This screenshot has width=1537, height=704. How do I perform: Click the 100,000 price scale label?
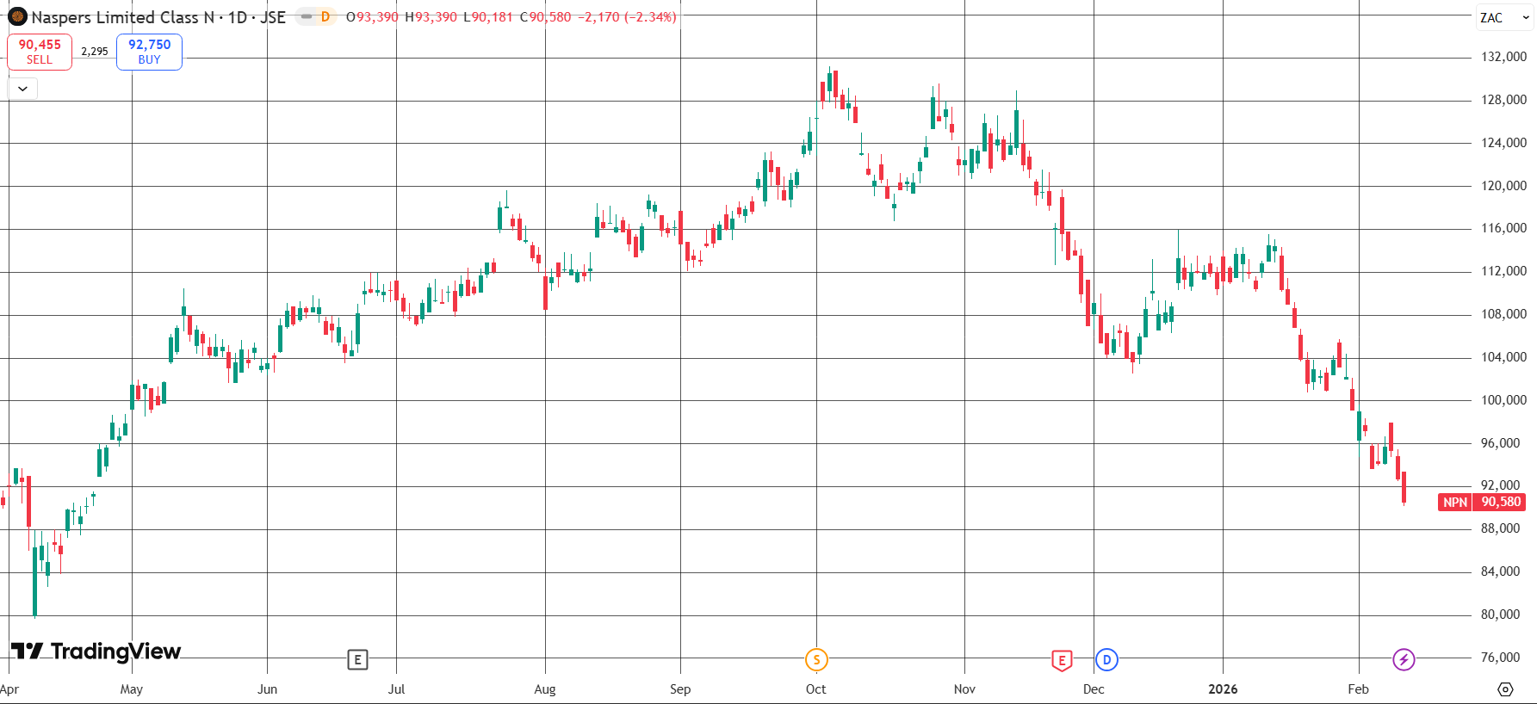coord(1503,400)
